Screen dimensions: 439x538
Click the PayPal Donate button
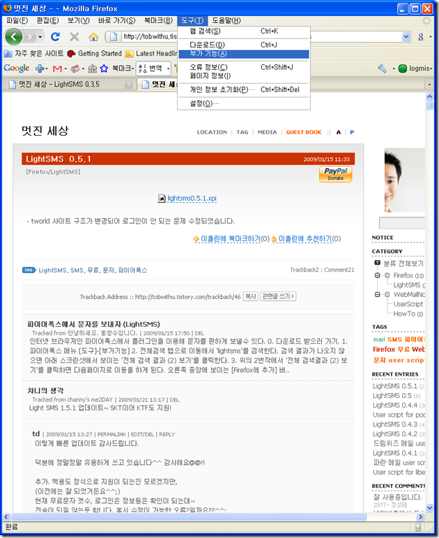[x=335, y=174]
